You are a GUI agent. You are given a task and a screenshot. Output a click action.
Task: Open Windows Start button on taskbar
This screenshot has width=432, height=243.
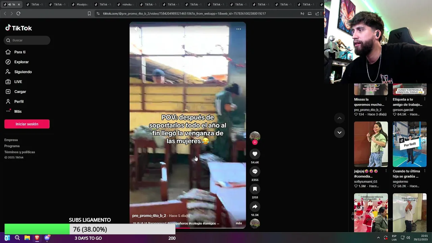pyautogui.click(x=7, y=238)
